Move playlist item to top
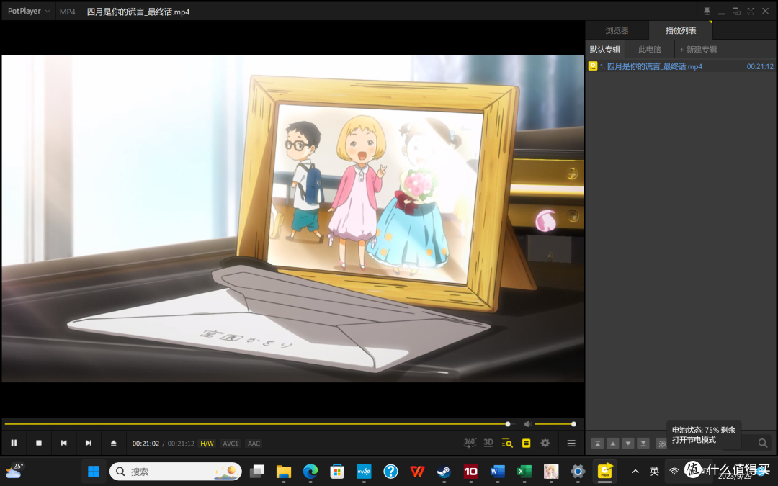Viewport: 778px width, 486px height. coord(597,444)
